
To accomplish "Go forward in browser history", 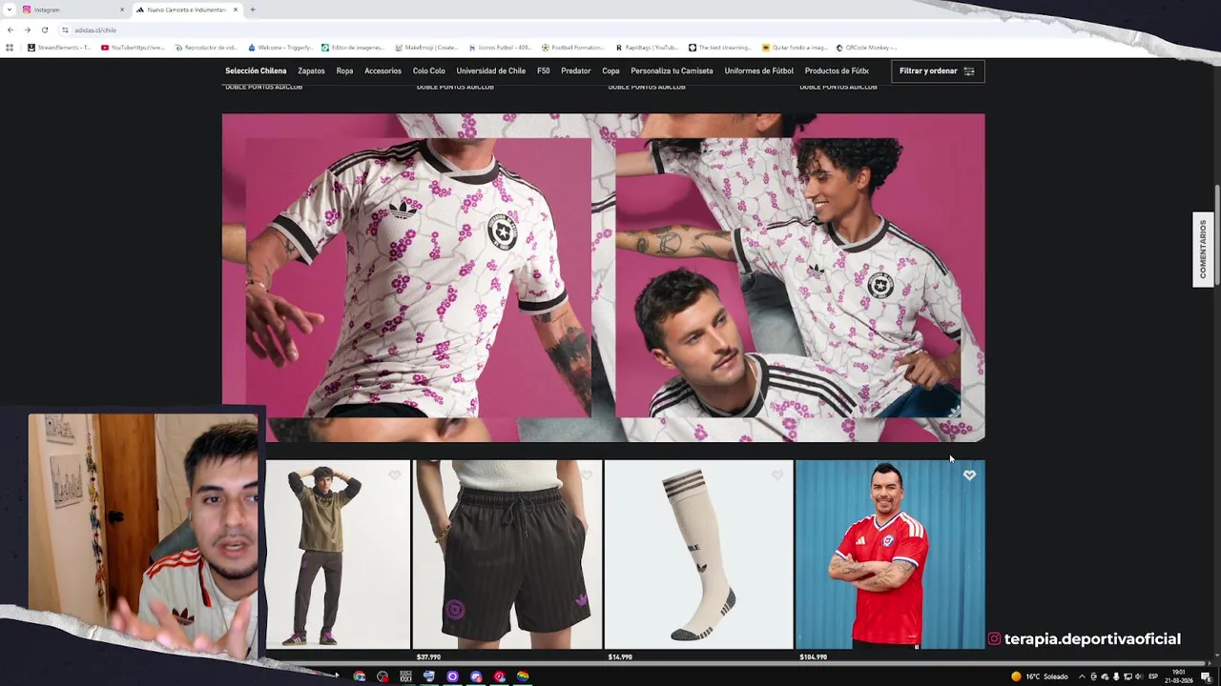I will [27, 30].
